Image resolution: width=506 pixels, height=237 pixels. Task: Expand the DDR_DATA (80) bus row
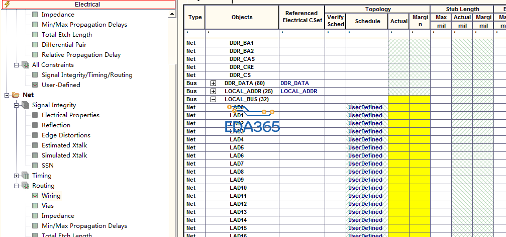[x=214, y=83]
